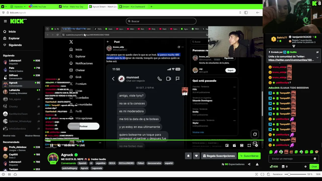The width and height of the screenshot is (322, 181).
Task: Send message with Chat button
Action: pos(314,166)
